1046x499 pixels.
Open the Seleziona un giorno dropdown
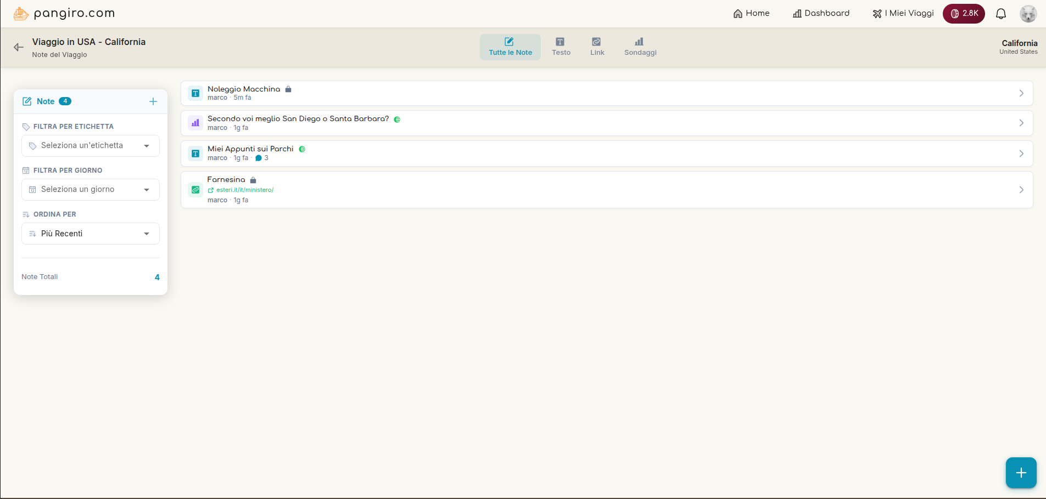point(91,190)
